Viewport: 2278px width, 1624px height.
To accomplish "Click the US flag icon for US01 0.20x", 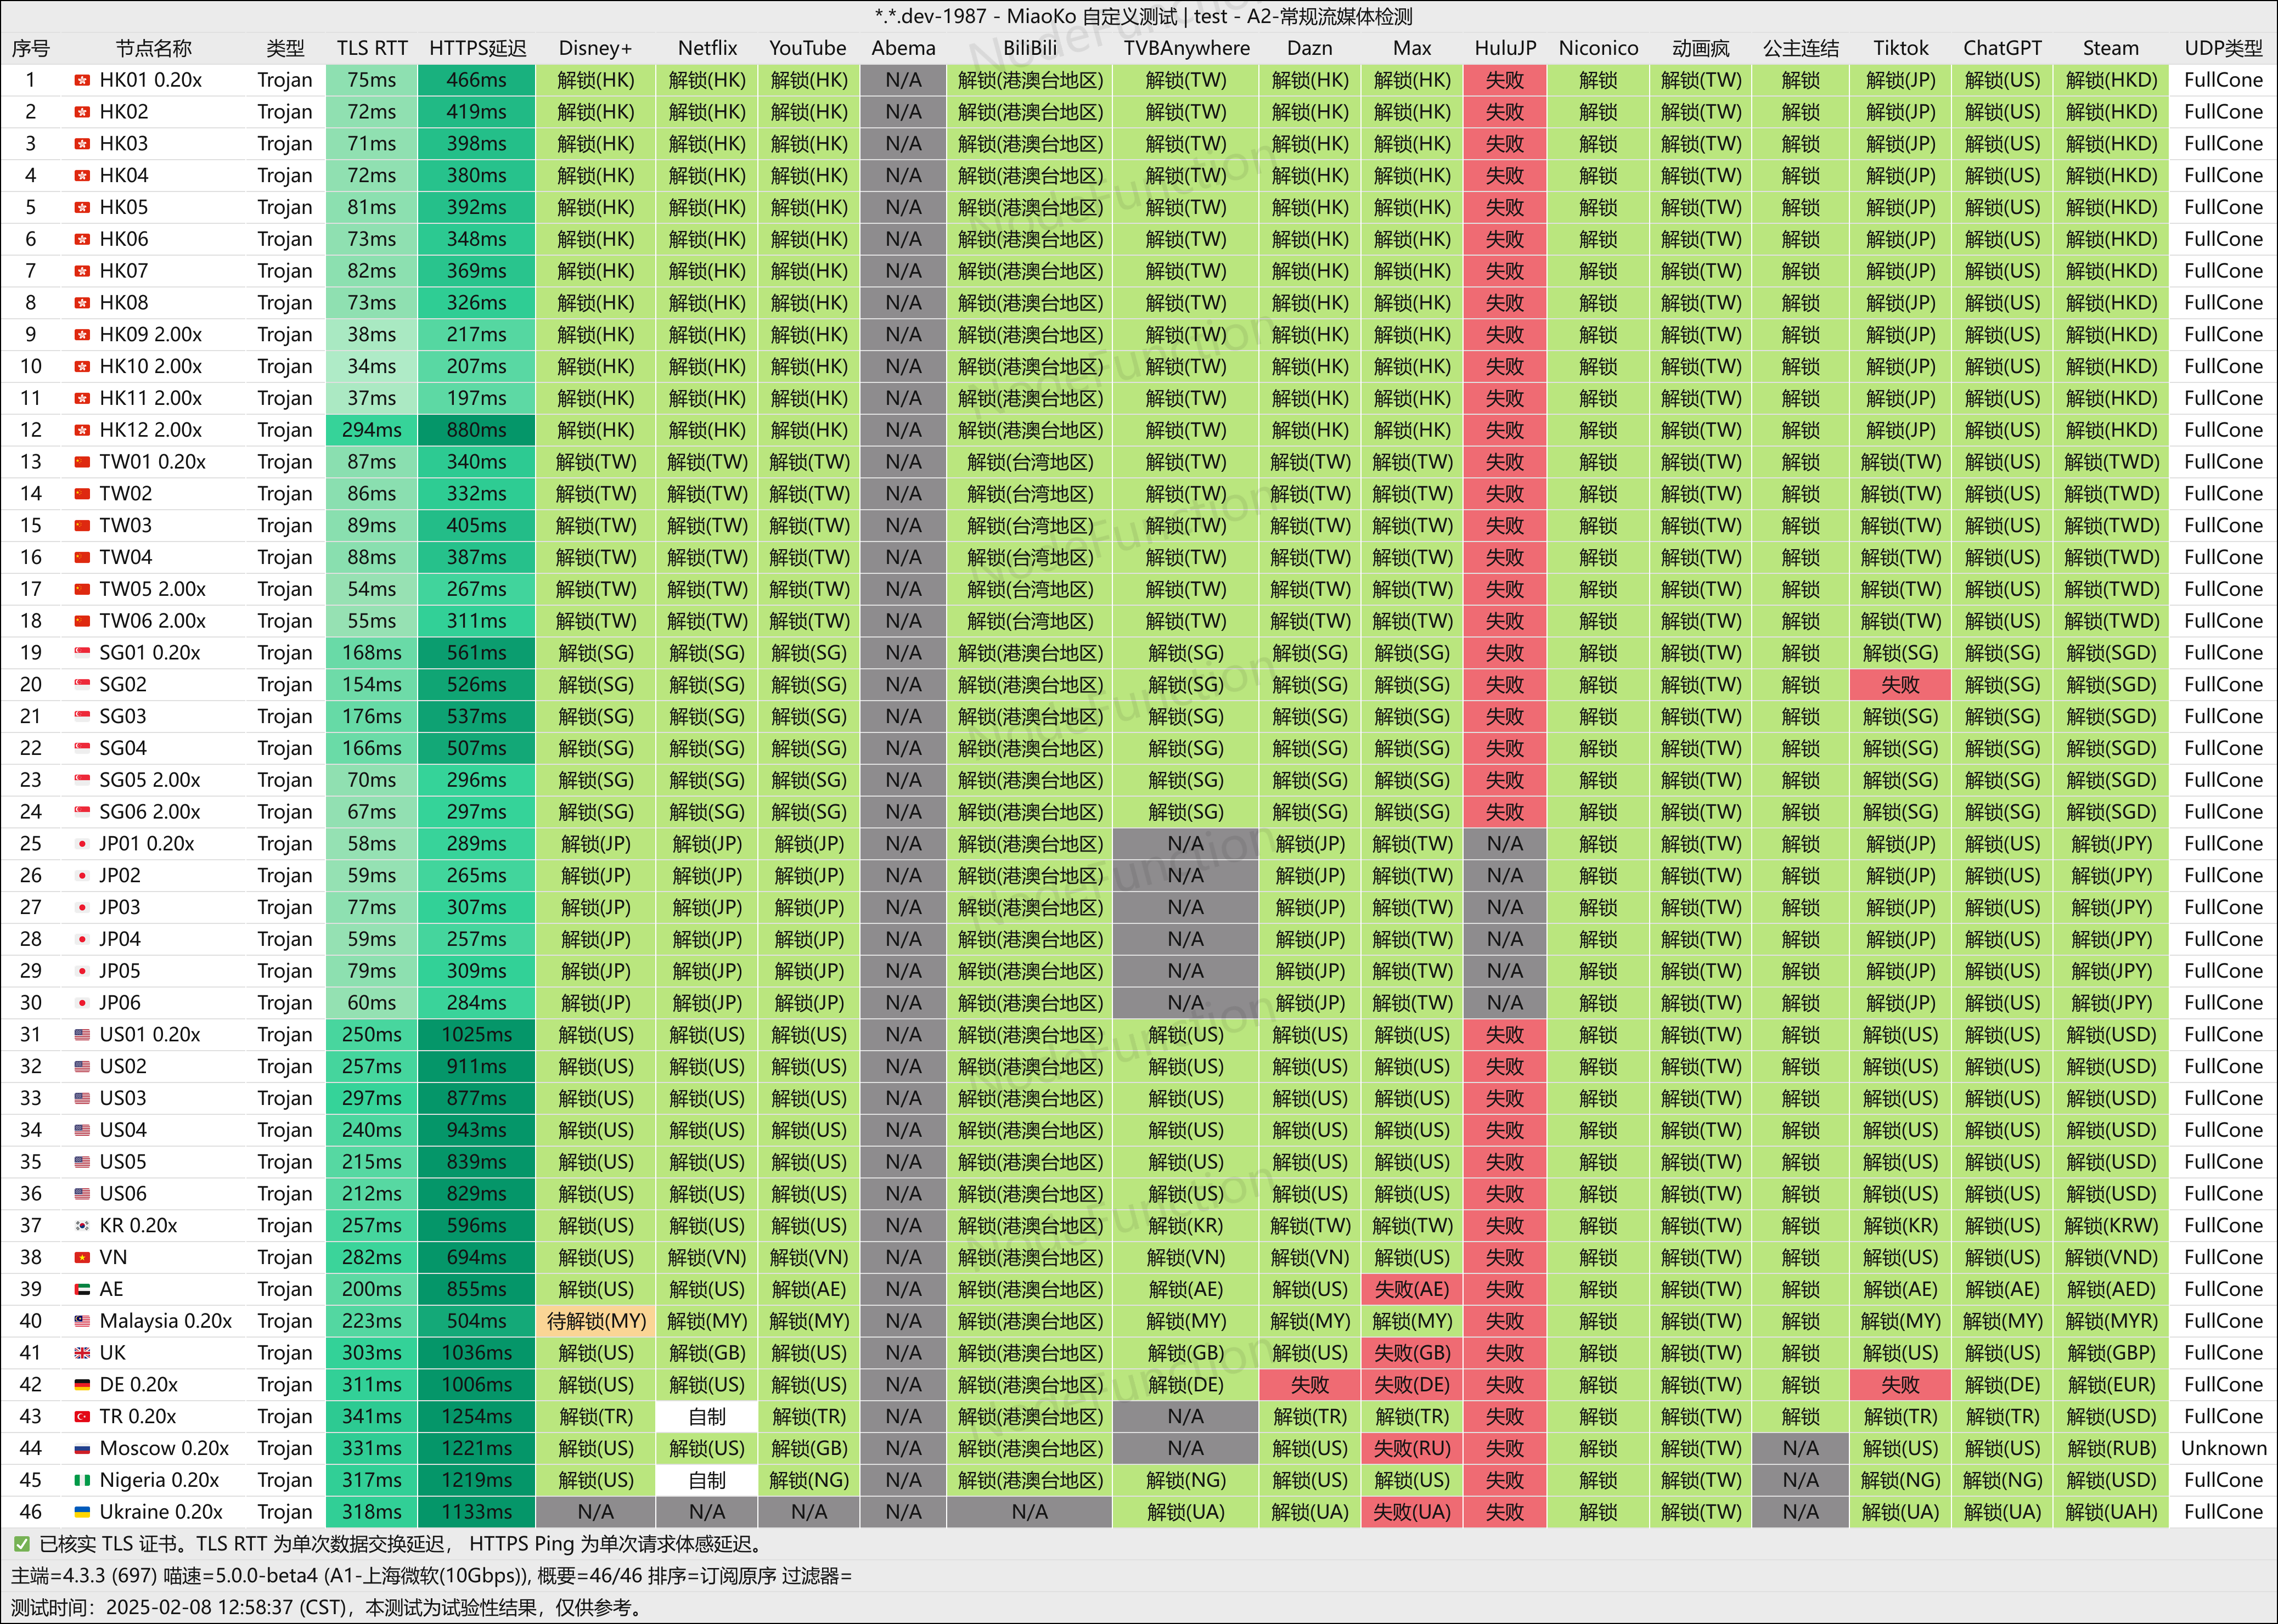I will [x=82, y=1035].
